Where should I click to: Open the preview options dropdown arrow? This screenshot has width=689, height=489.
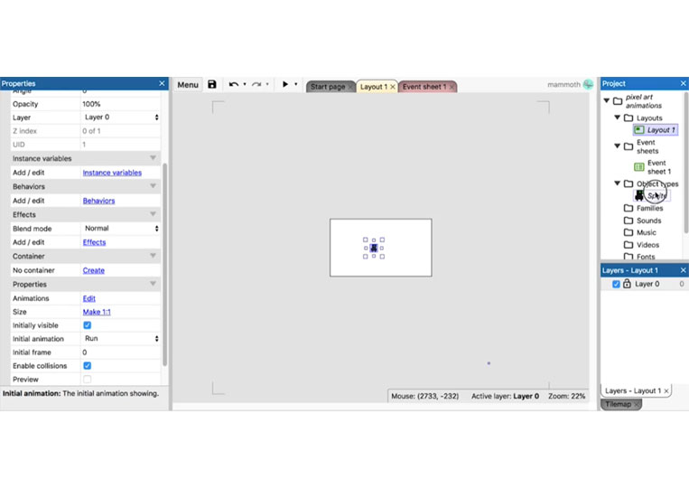(295, 84)
